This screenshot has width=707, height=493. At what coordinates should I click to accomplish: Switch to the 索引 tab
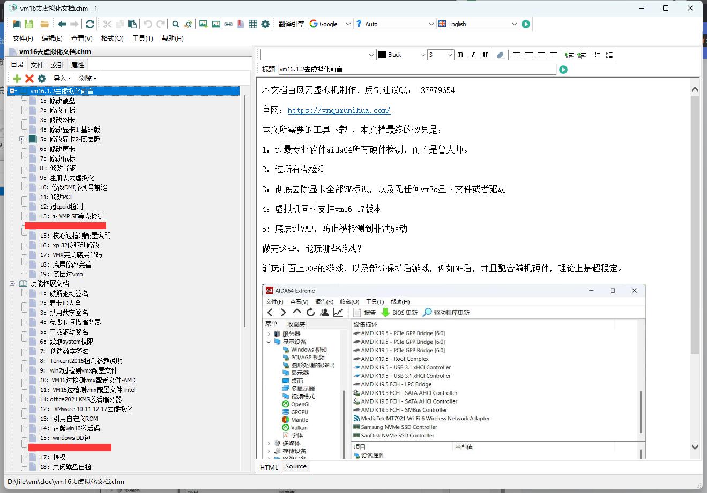57,65
